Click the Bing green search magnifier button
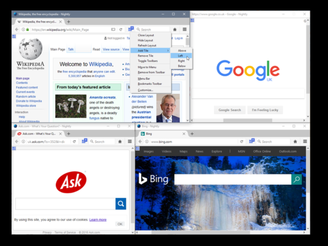This screenshot has height=246, width=328. 297,179
